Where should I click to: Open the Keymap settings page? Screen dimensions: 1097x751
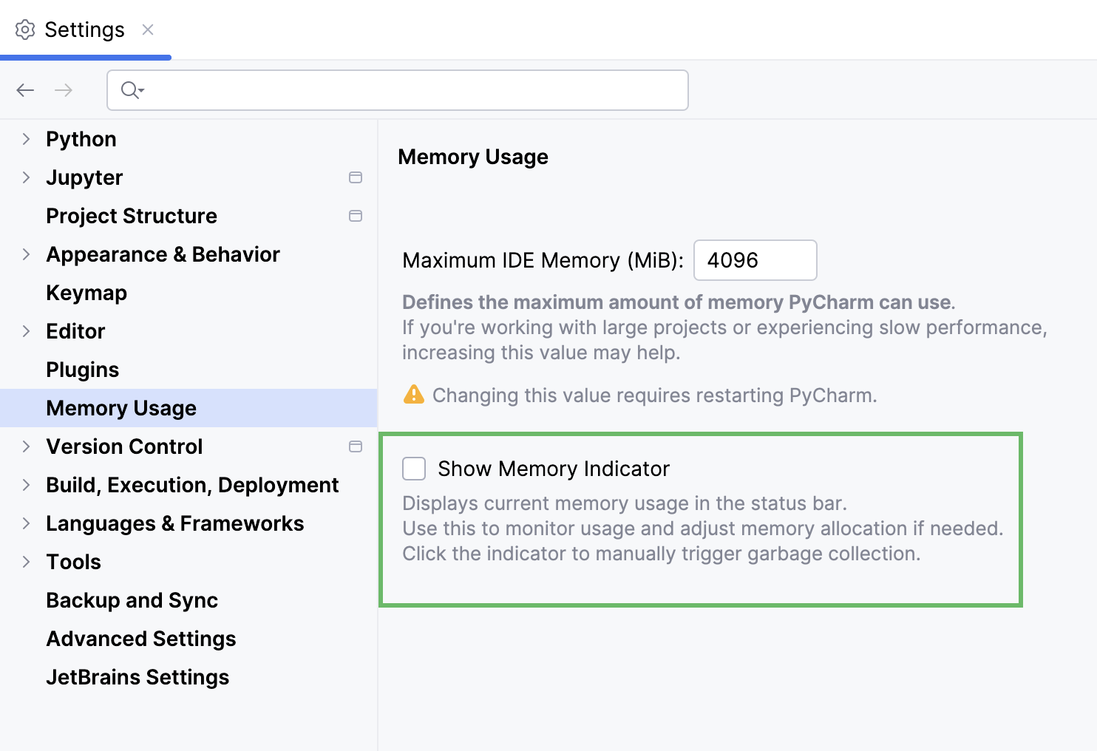[86, 292]
